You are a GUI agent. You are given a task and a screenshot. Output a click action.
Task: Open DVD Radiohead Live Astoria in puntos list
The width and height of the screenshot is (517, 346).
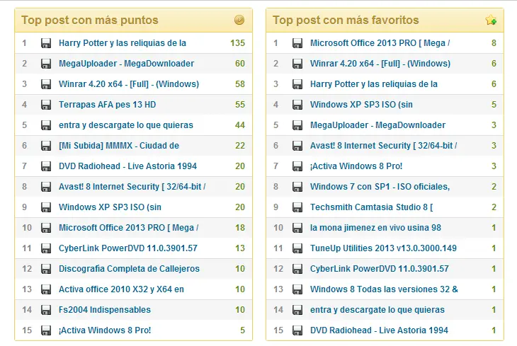[127, 166]
